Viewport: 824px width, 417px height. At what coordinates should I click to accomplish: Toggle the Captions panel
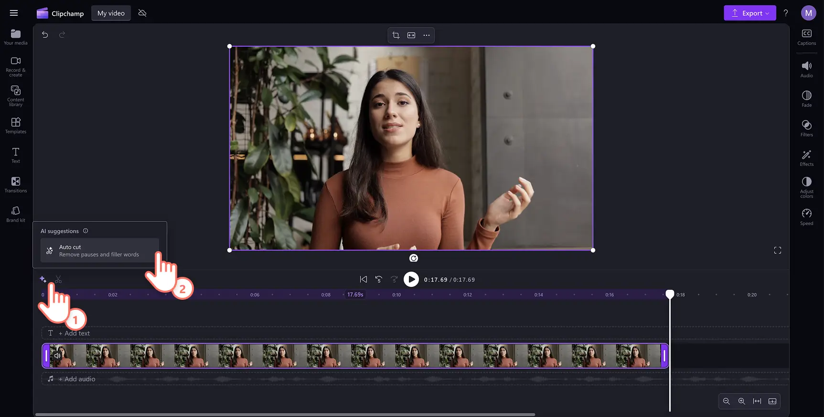coord(806,37)
